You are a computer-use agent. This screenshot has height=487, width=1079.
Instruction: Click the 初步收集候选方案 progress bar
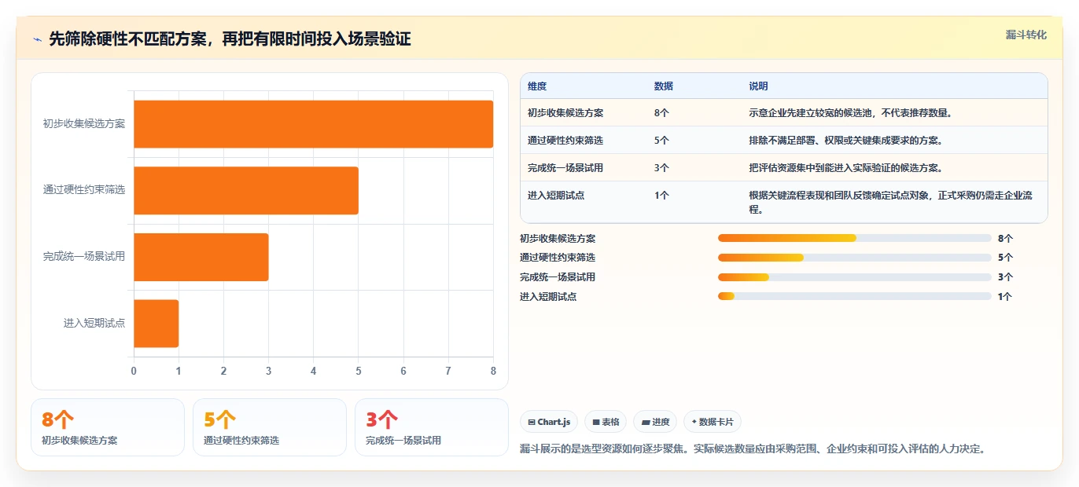[x=855, y=238]
